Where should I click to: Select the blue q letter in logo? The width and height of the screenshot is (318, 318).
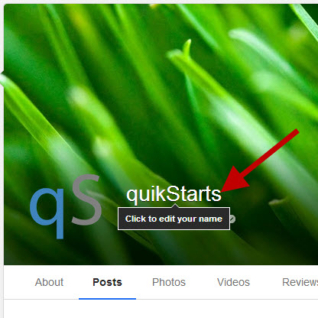[47, 213]
